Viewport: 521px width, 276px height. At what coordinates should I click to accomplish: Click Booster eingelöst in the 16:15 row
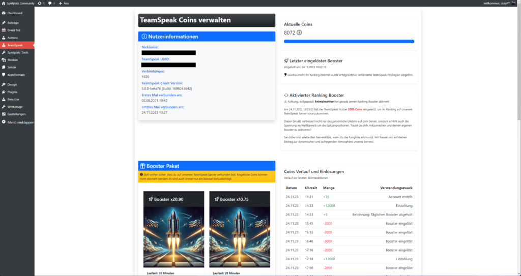coord(399,232)
